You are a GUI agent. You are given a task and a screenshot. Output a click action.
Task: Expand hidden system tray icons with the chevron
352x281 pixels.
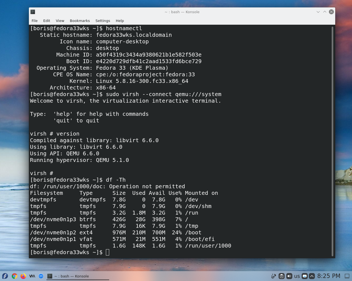312,276
